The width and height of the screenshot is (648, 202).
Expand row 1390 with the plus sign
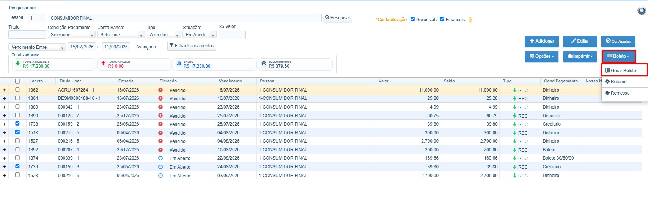click(5, 116)
